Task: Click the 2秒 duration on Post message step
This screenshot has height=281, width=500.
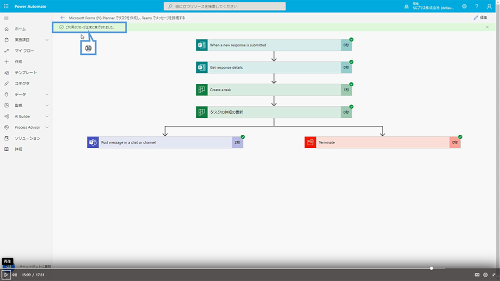Action: 237,142
